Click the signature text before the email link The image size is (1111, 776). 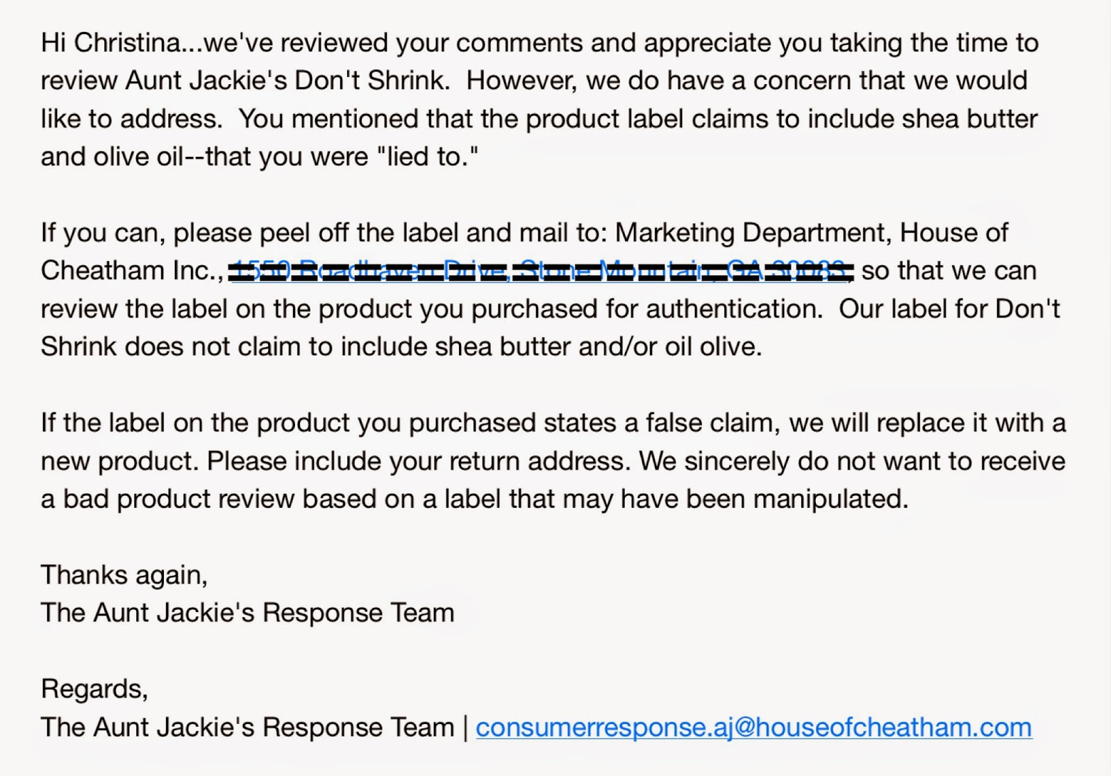click(247, 727)
